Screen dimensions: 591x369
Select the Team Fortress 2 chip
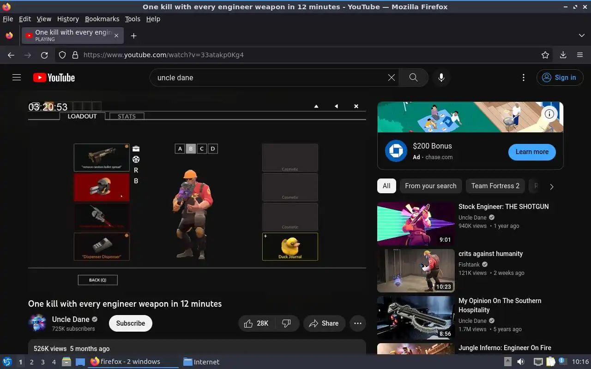(x=495, y=186)
